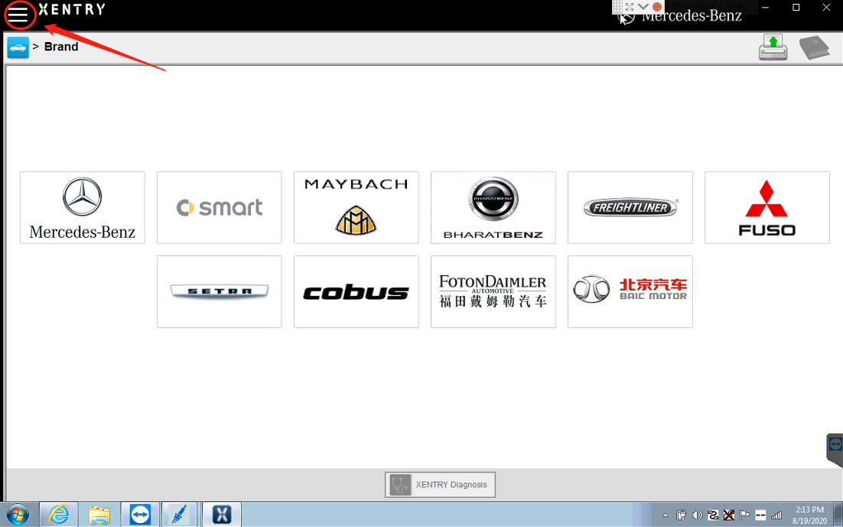
Task: Open the spark plug app taskbar icon
Action: tap(180, 515)
